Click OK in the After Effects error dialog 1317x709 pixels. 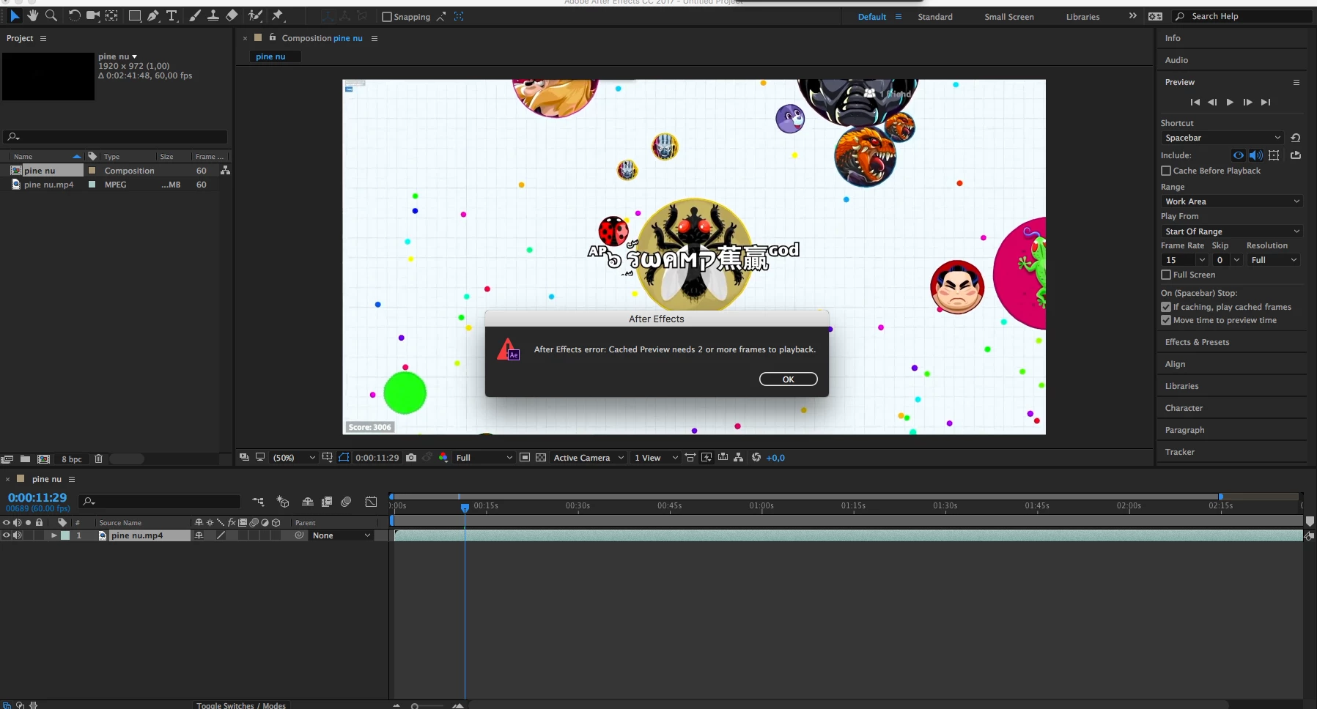789,379
